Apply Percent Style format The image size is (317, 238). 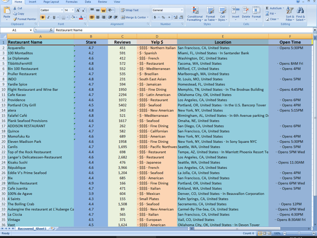[x=163, y=17]
